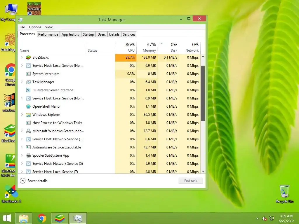Click the Antimalware Service Executable icon
This screenshot has width=299, height=224.
[x=28, y=147]
